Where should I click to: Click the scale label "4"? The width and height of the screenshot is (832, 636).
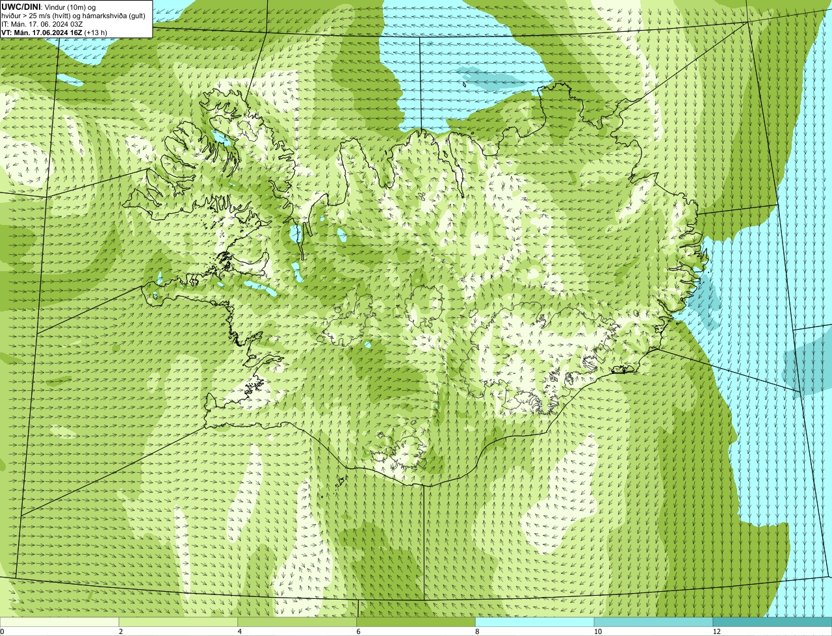239,631
